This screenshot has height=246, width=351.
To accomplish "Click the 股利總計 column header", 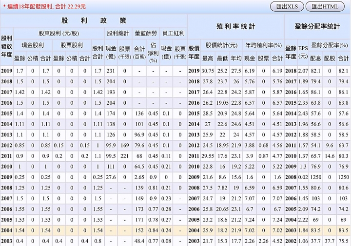I will click(x=118, y=33).
